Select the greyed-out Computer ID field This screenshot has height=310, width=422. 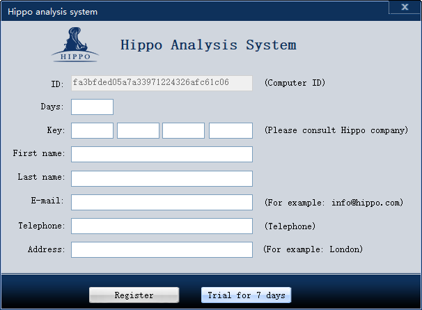tap(162, 83)
